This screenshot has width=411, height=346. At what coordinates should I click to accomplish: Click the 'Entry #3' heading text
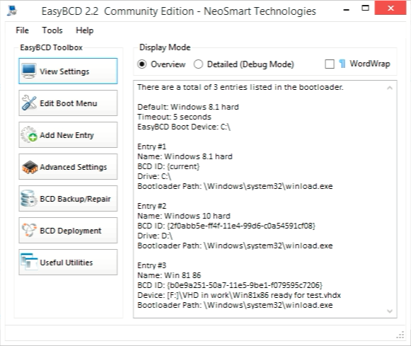(x=152, y=265)
